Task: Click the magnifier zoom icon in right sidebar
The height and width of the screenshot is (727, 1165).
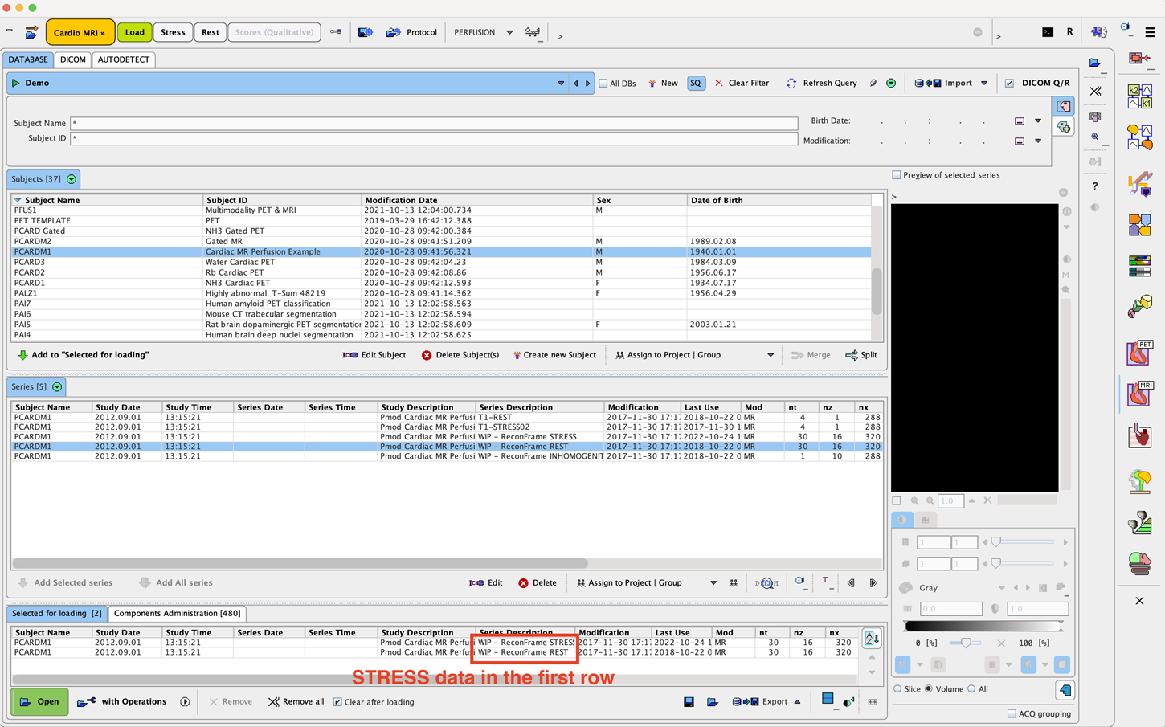Action: (1095, 137)
